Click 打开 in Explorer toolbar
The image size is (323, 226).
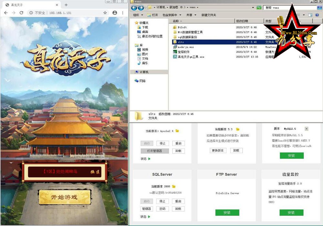(x=152, y=15)
